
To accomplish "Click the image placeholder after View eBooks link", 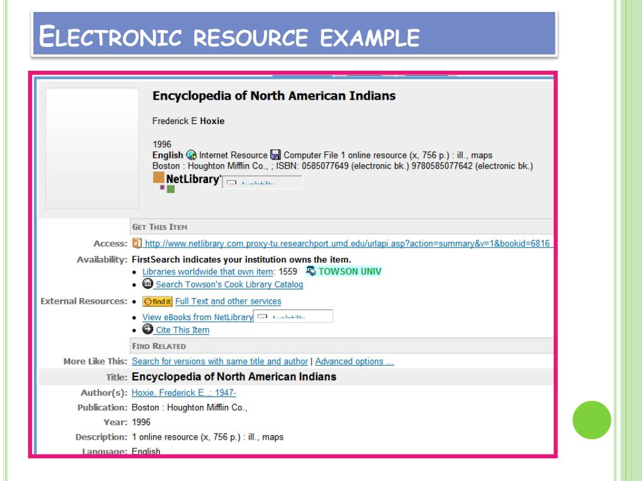I will tap(293, 316).
